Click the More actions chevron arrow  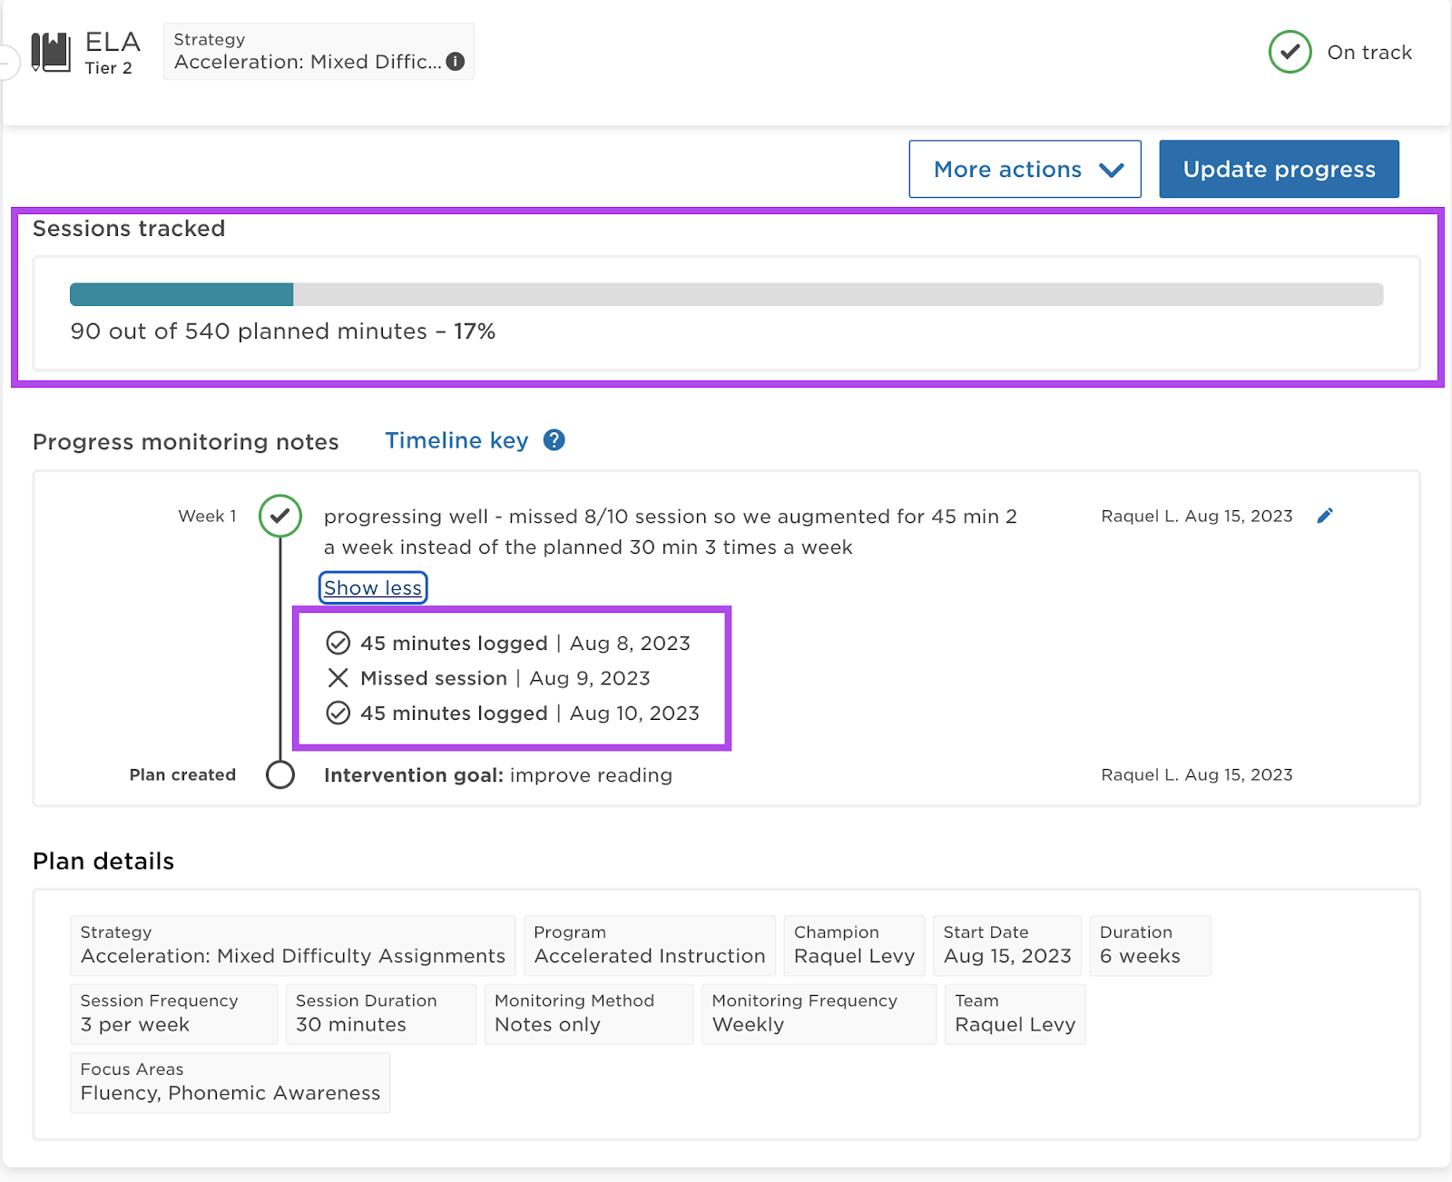click(1111, 170)
